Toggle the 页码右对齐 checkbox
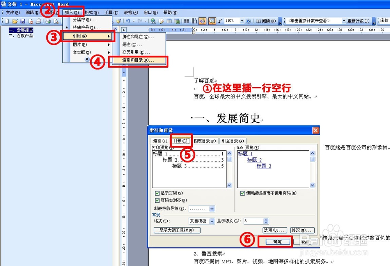390x266 pixels. 157,200
